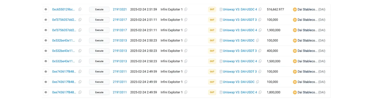Copy DAI-USDT 3 pool address in 400,000 row
The image size is (370, 106).
click(260, 51)
